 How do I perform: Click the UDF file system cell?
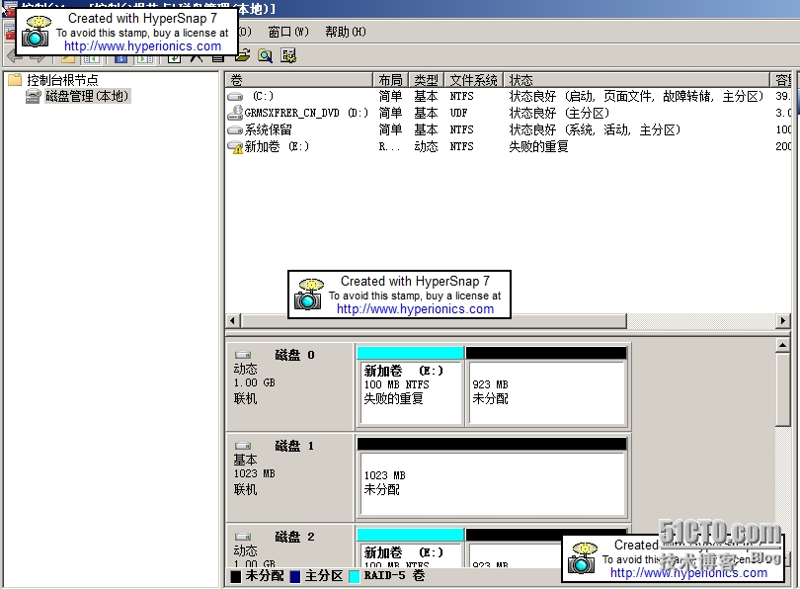(x=458, y=113)
